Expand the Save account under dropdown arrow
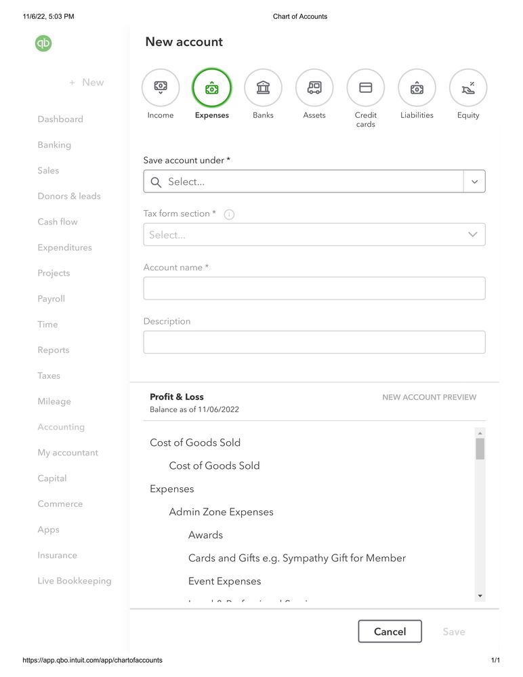 pos(474,182)
